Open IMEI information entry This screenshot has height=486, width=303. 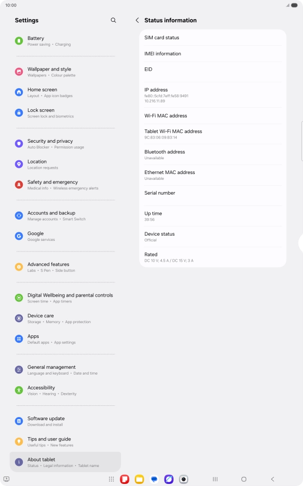tap(213, 54)
